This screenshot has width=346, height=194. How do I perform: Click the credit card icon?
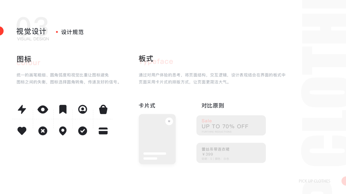point(103,131)
